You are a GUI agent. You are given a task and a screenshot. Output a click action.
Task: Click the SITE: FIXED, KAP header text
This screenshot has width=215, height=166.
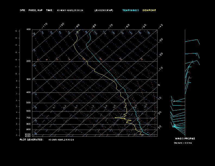31,10
